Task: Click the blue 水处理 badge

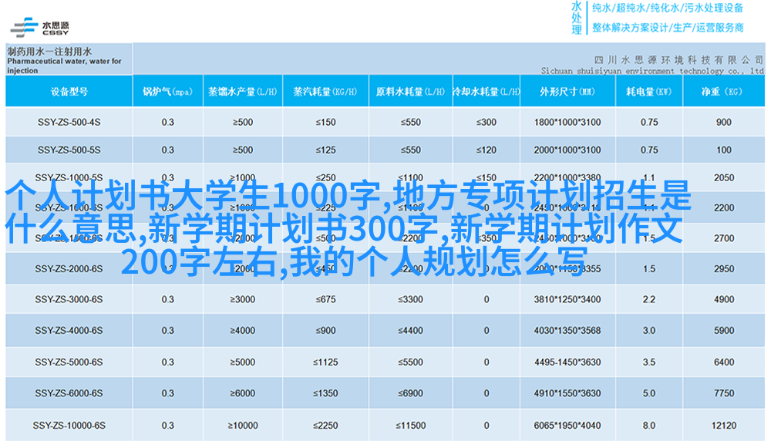Action: pyautogui.click(x=576, y=19)
